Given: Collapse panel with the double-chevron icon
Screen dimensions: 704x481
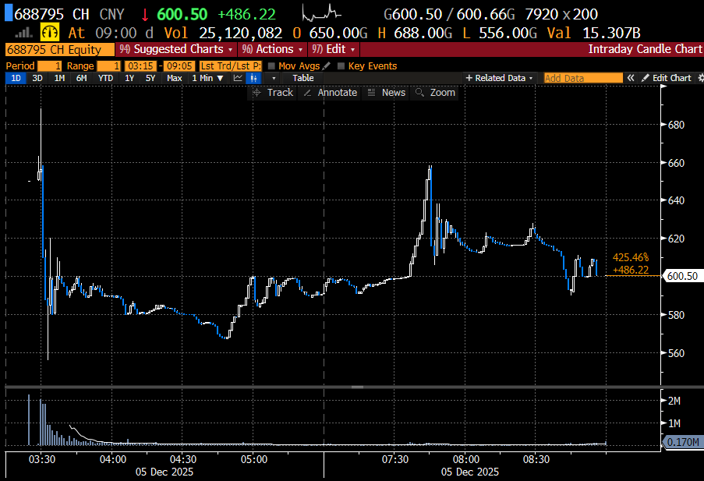Looking at the screenshot, I should click(631, 78).
